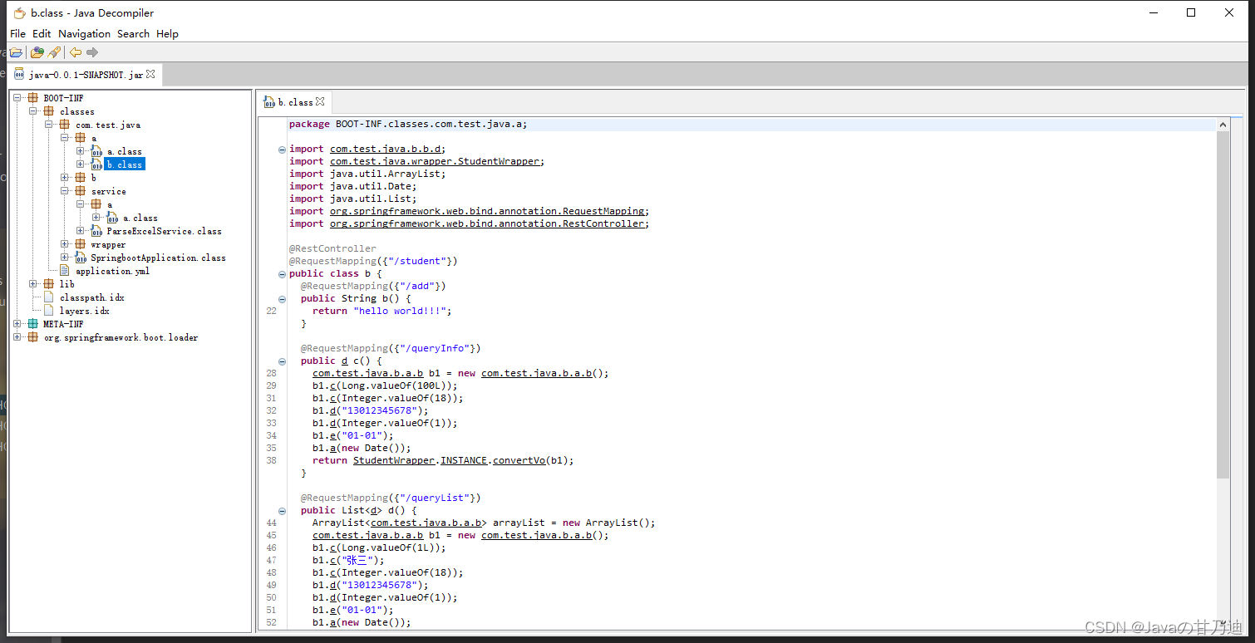The image size is (1255, 643).
Task: Expand package b below b.class
Action: click(x=64, y=178)
